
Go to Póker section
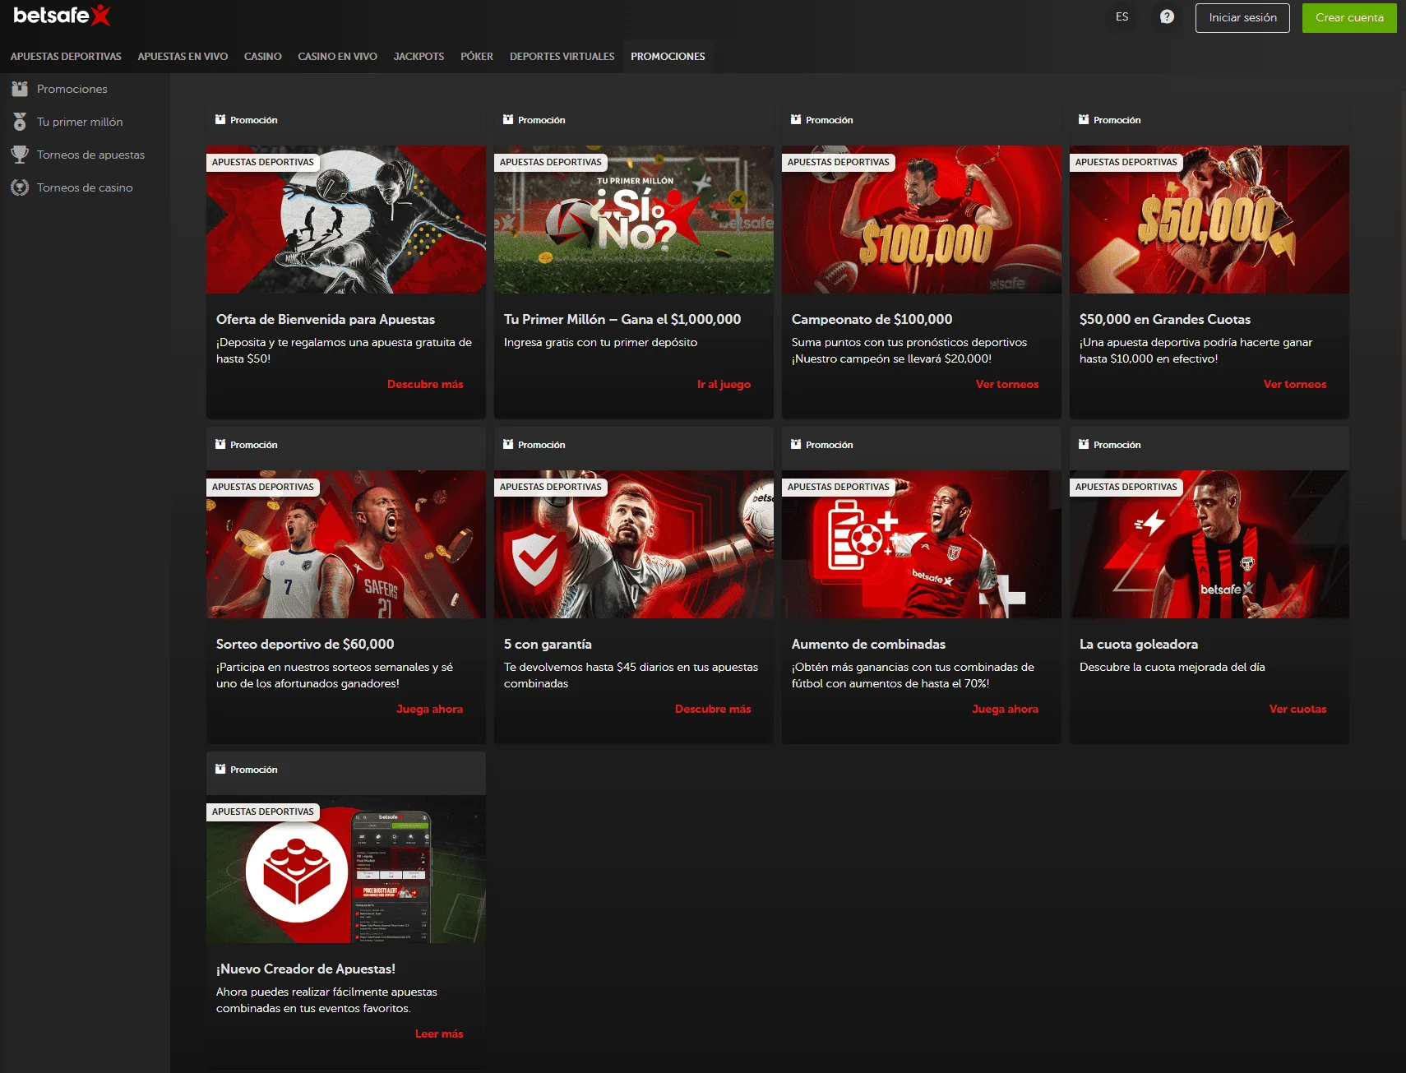point(477,57)
